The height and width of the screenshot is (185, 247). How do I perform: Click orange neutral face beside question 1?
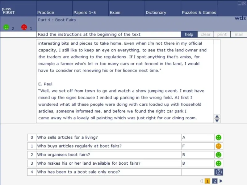[219, 146]
